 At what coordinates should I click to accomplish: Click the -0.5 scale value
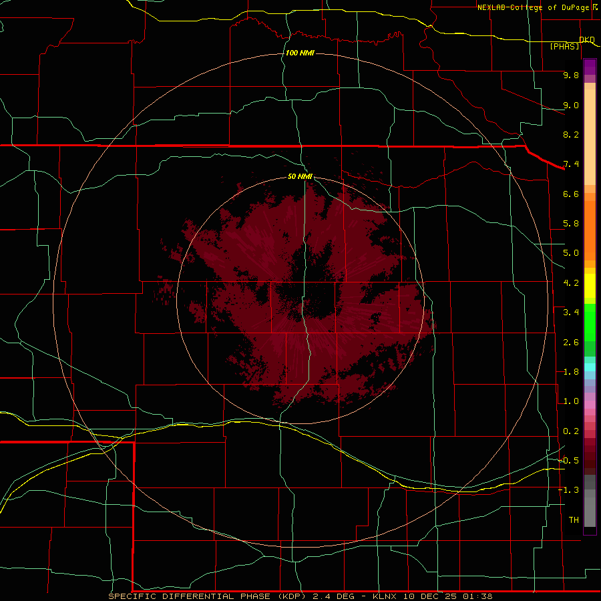tap(568, 461)
